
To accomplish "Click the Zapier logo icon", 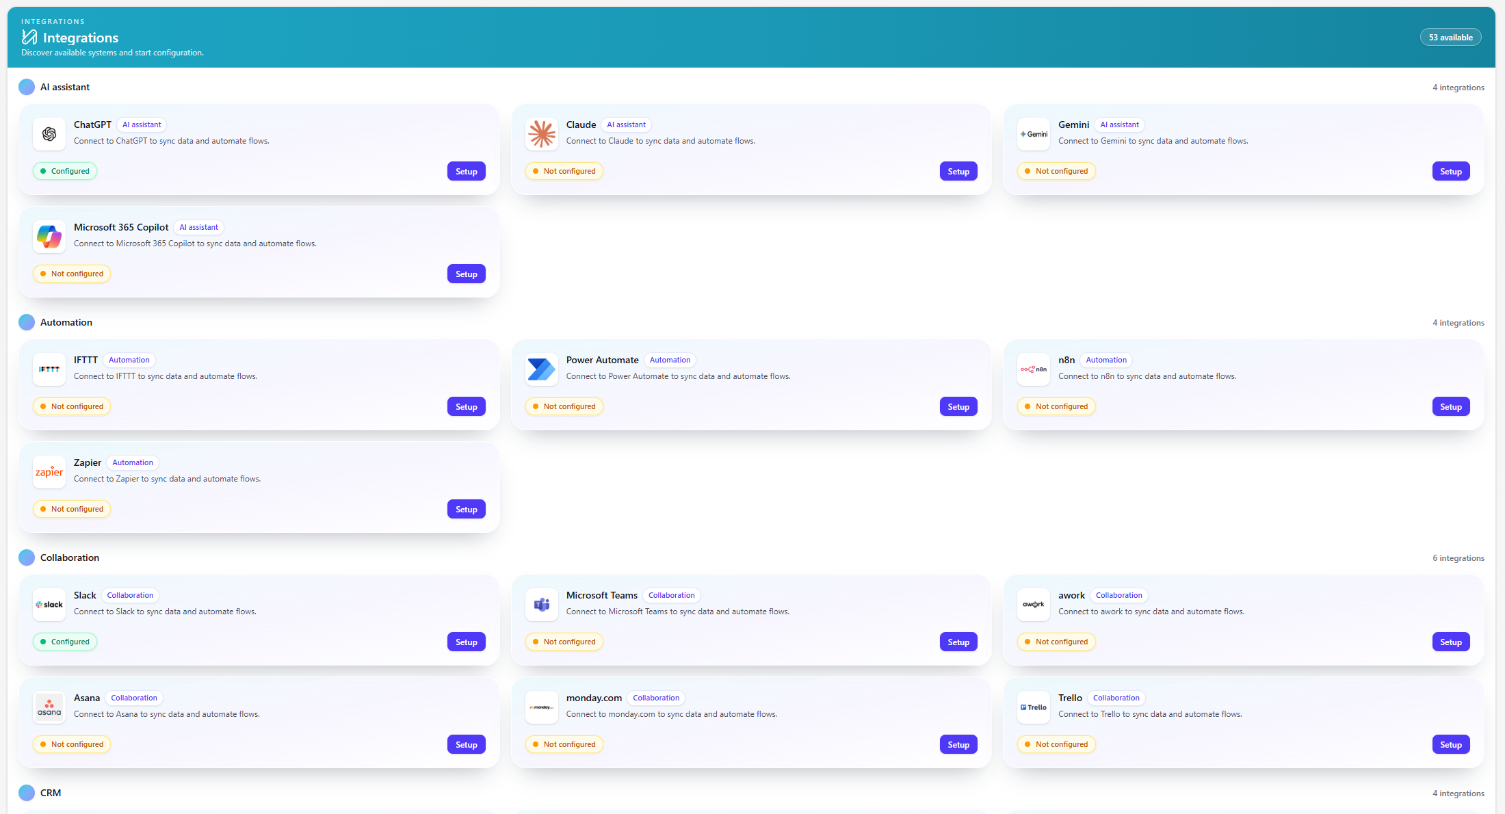I will 49,472.
